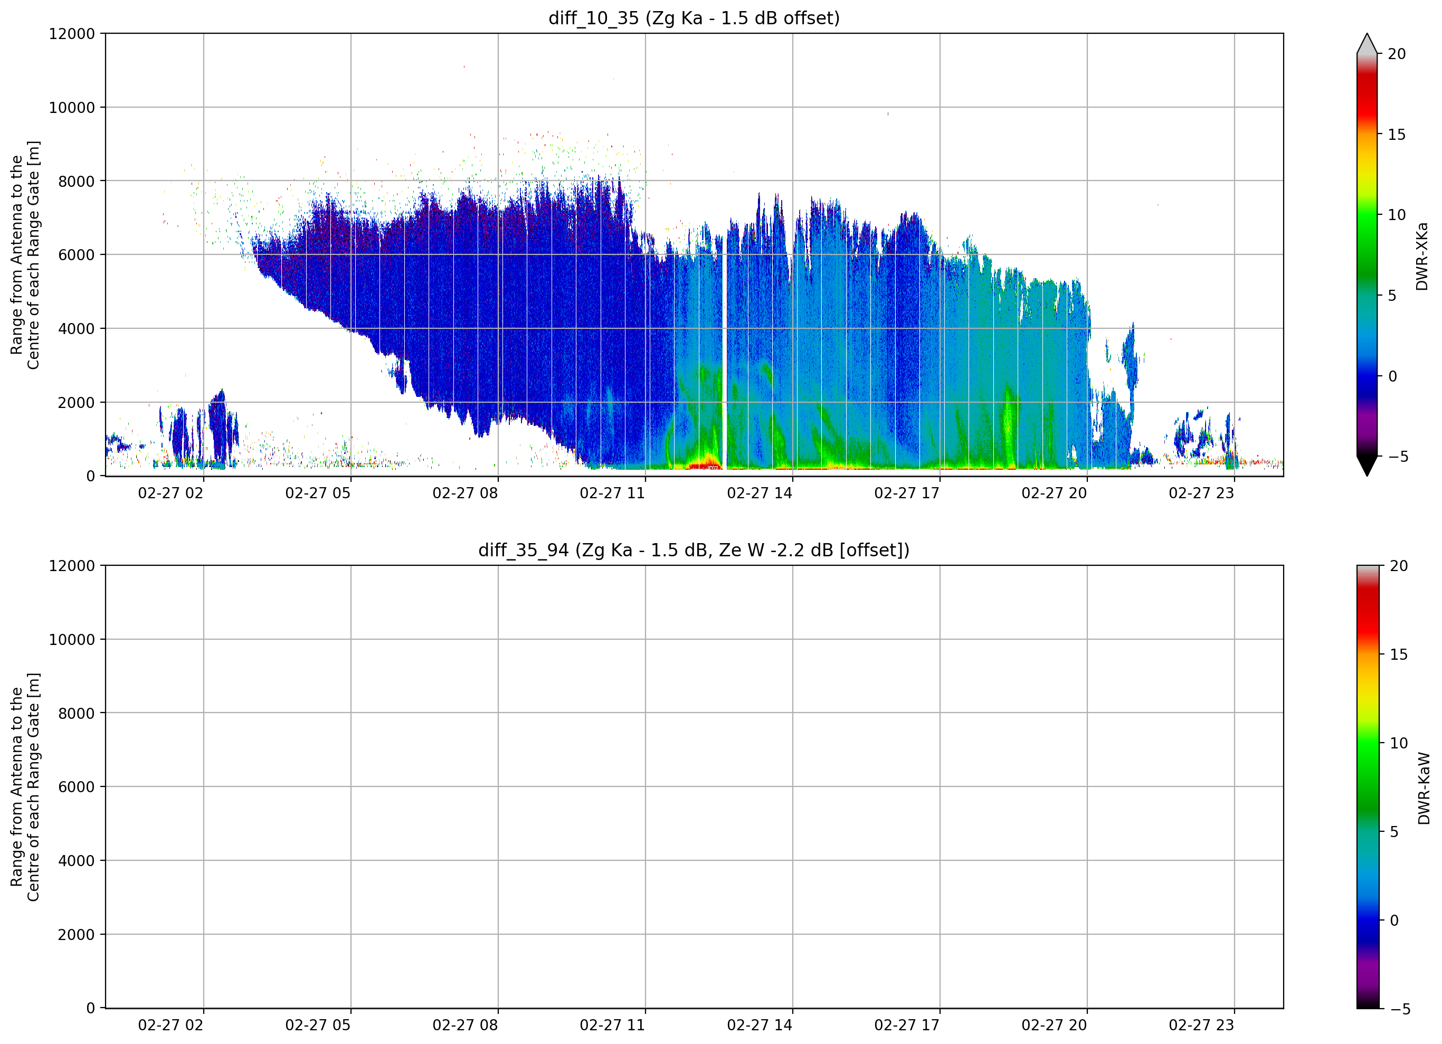Viewport: 1442px width, 1044px height.
Task: Click the 02-27 20 tick label on bottom plot
Action: pos(1054,1025)
